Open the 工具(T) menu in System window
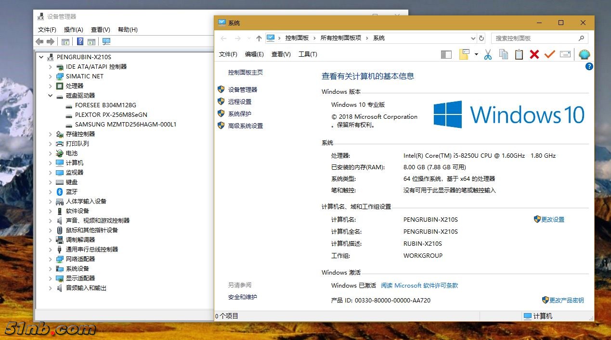This screenshot has height=340, width=611. pyautogui.click(x=308, y=54)
